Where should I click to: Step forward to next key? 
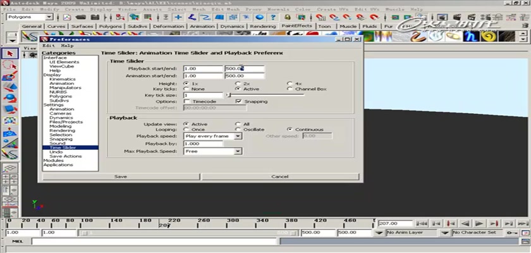point(494,223)
